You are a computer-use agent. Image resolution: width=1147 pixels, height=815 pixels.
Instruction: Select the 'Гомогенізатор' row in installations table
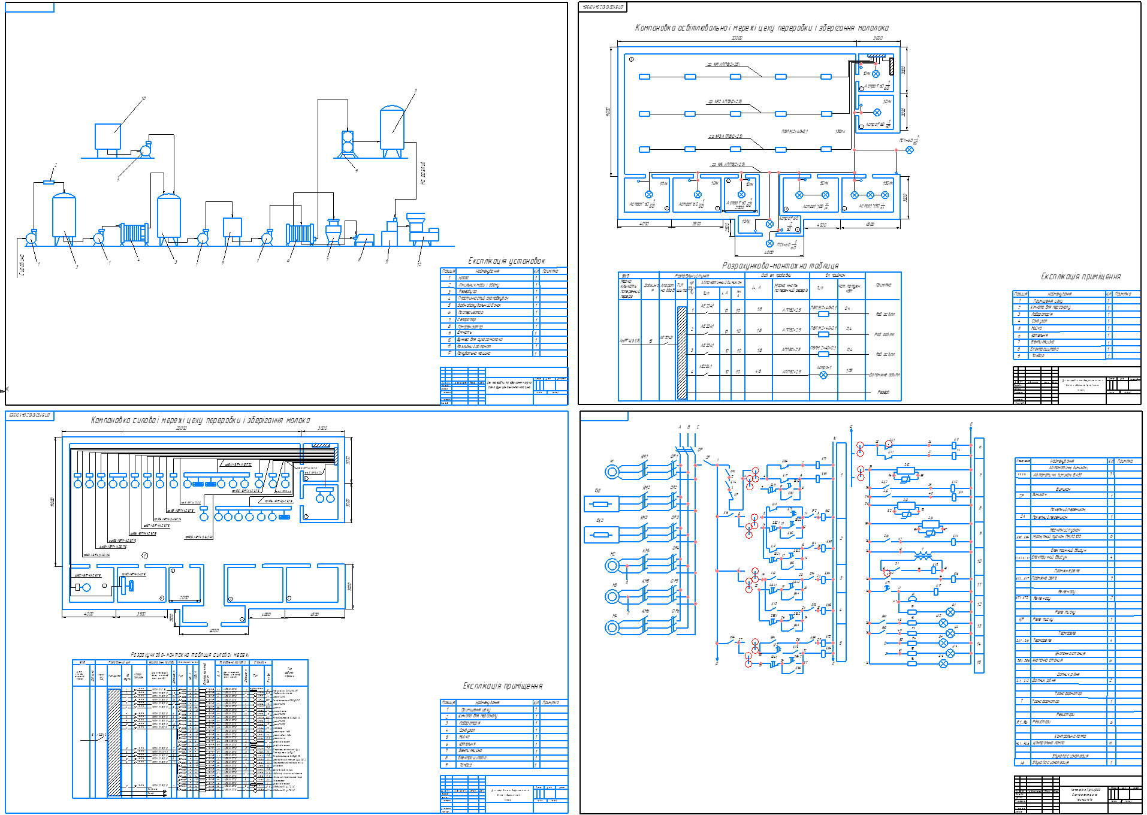click(x=503, y=327)
